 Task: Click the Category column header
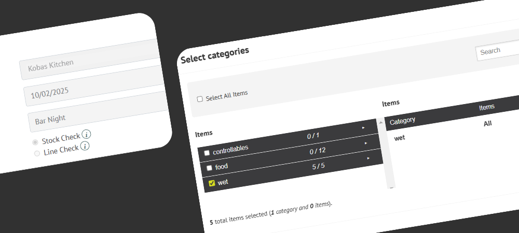(x=402, y=121)
